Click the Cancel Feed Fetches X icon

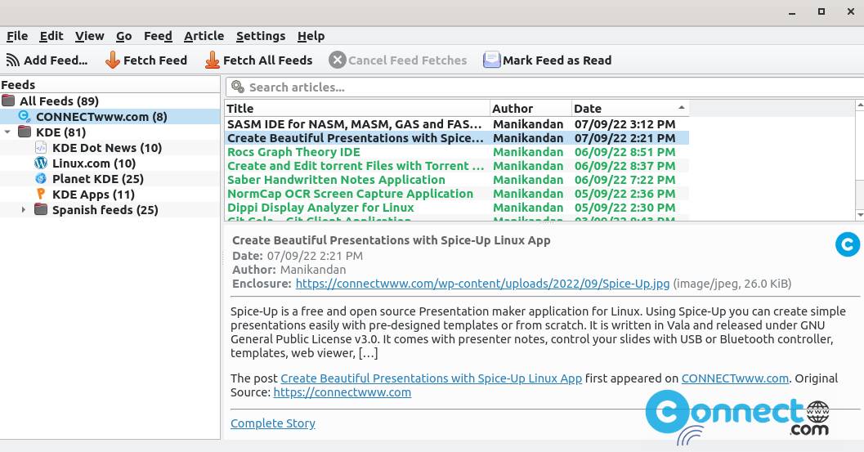click(x=338, y=60)
